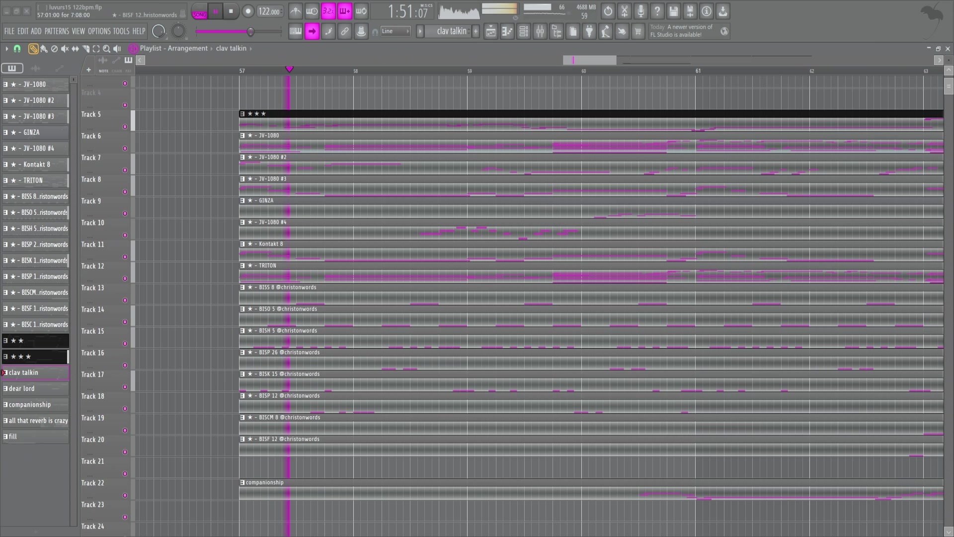The width and height of the screenshot is (954, 537).
Task: Select the Zoom magnifier tool
Action: [106, 49]
